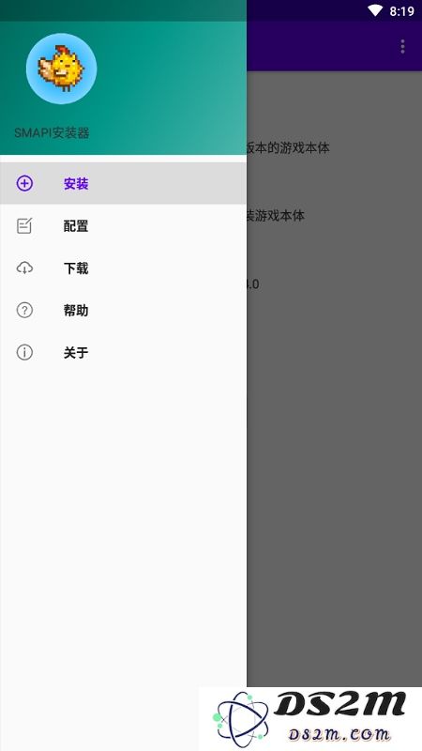Image resolution: width=422 pixels, height=751 pixels.
Task: Tap the 装游戏本体 text behind drawer
Action: pos(276,216)
